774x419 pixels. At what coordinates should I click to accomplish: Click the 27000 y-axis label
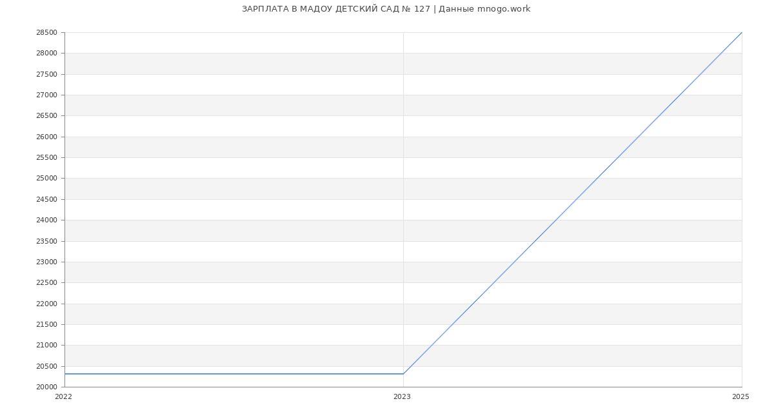coord(46,95)
